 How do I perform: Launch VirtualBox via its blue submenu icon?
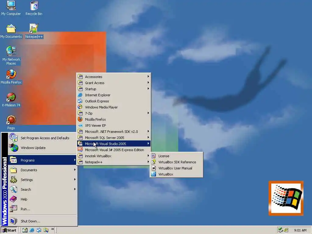pyautogui.click(x=154, y=174)
